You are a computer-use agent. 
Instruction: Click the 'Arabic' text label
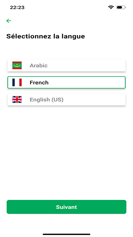[39, 65]
